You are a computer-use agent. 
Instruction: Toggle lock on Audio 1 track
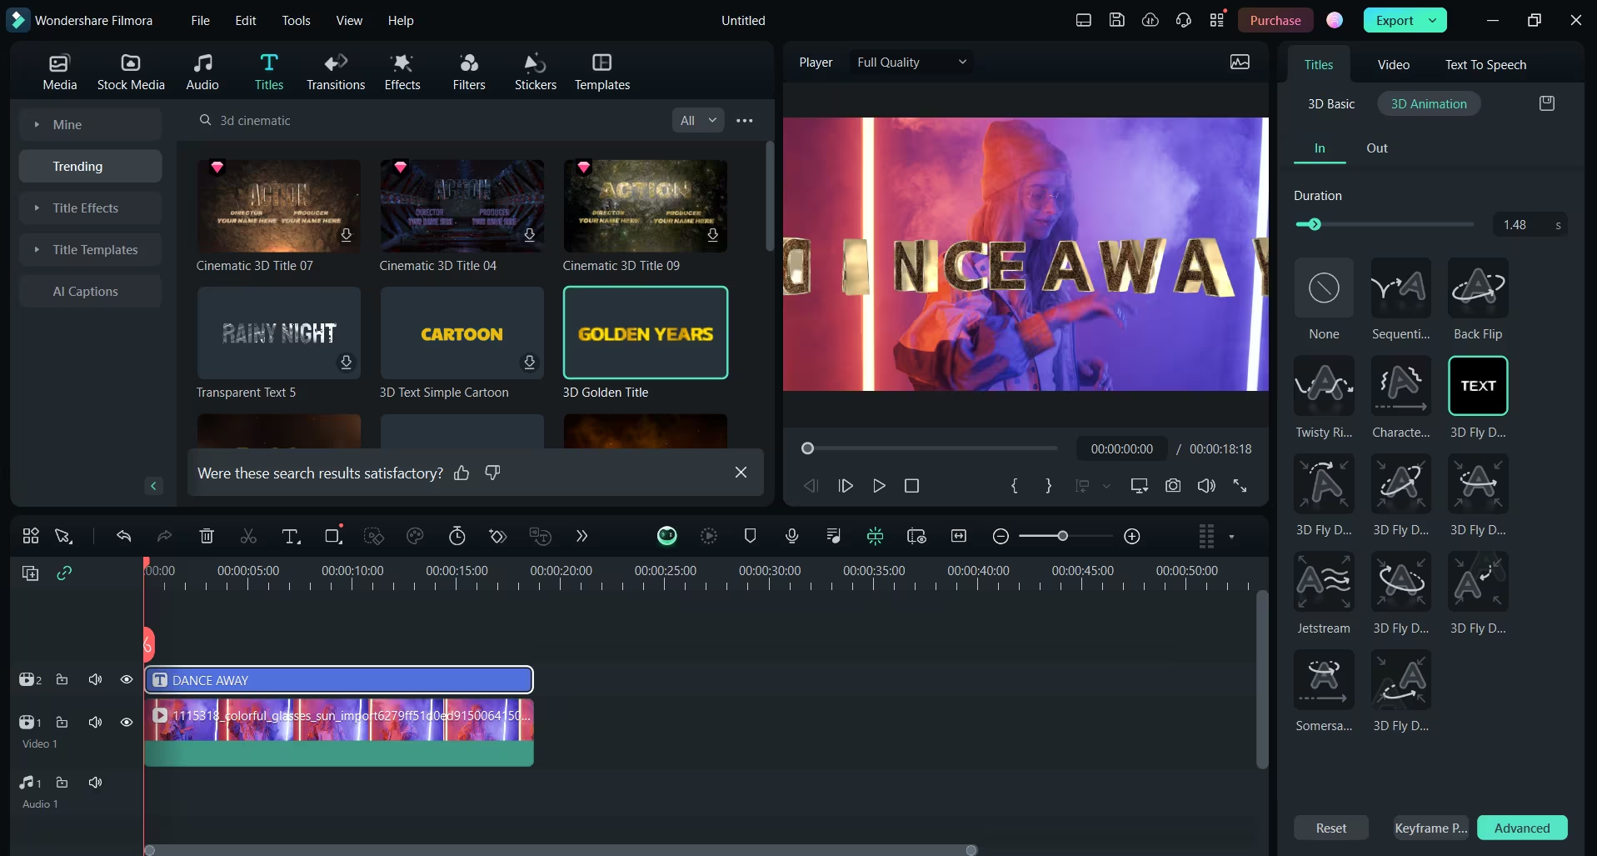tap(62, 782)
